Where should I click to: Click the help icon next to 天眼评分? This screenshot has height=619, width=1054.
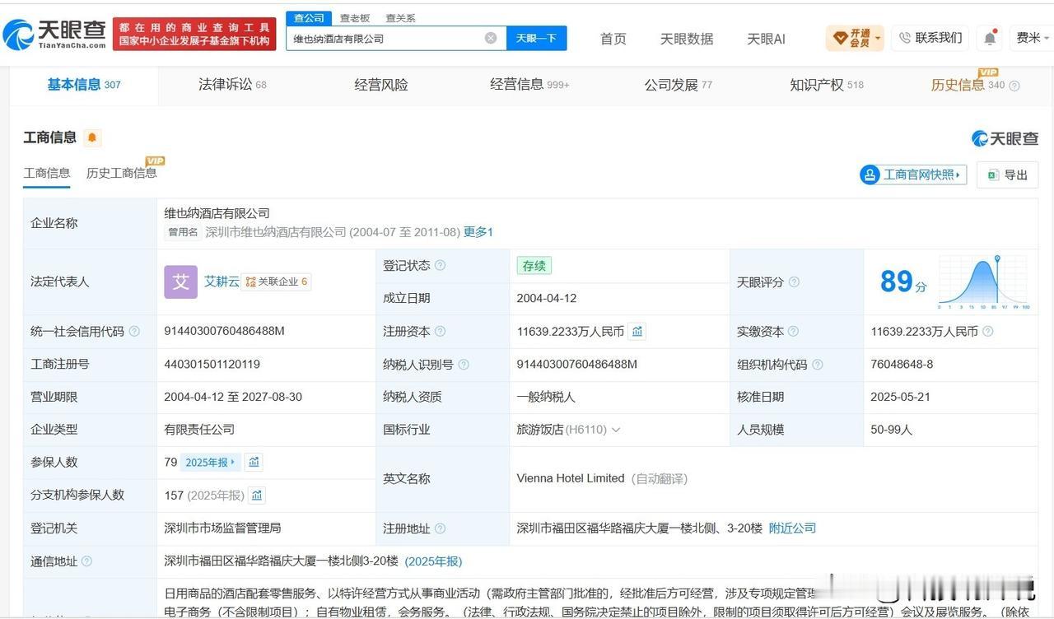click(794, 282)
